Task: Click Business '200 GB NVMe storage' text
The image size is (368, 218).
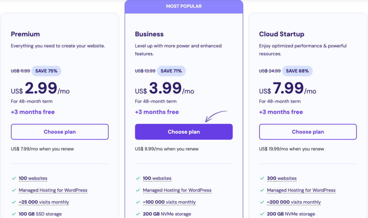Action: pyautogui.click(x=167, y=214)
